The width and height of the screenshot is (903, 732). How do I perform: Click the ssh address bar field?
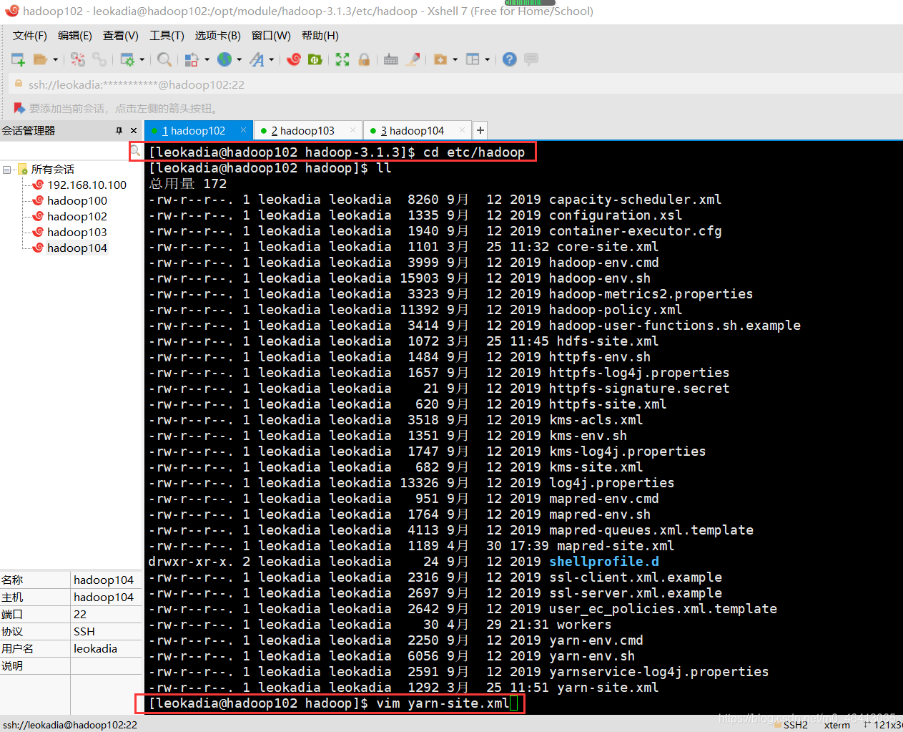(x=286, y=84)
